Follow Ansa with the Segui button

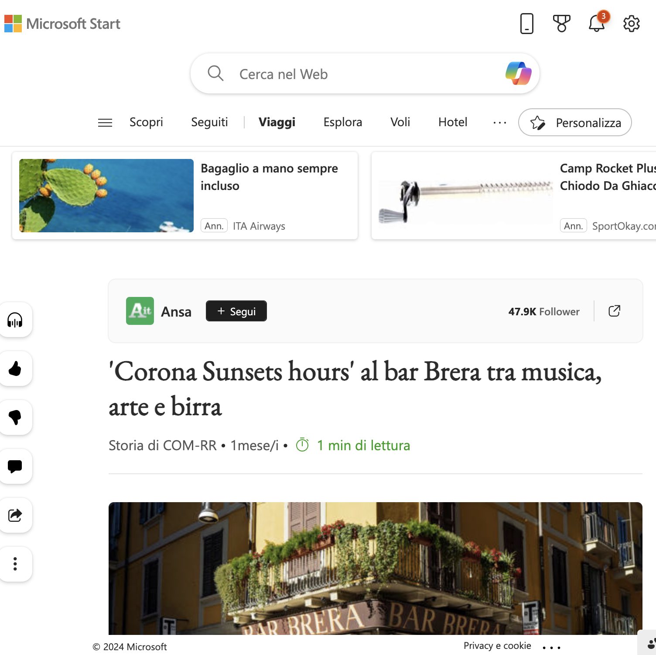tap(236, 311)
